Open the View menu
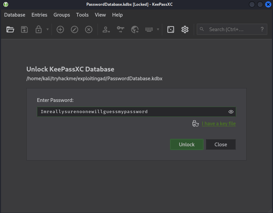Screen dimensions: 273x213 pos(100,15)
